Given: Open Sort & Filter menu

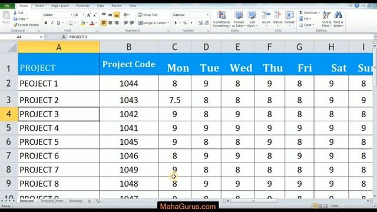Looking at the screenshot, I should (326, 19).
